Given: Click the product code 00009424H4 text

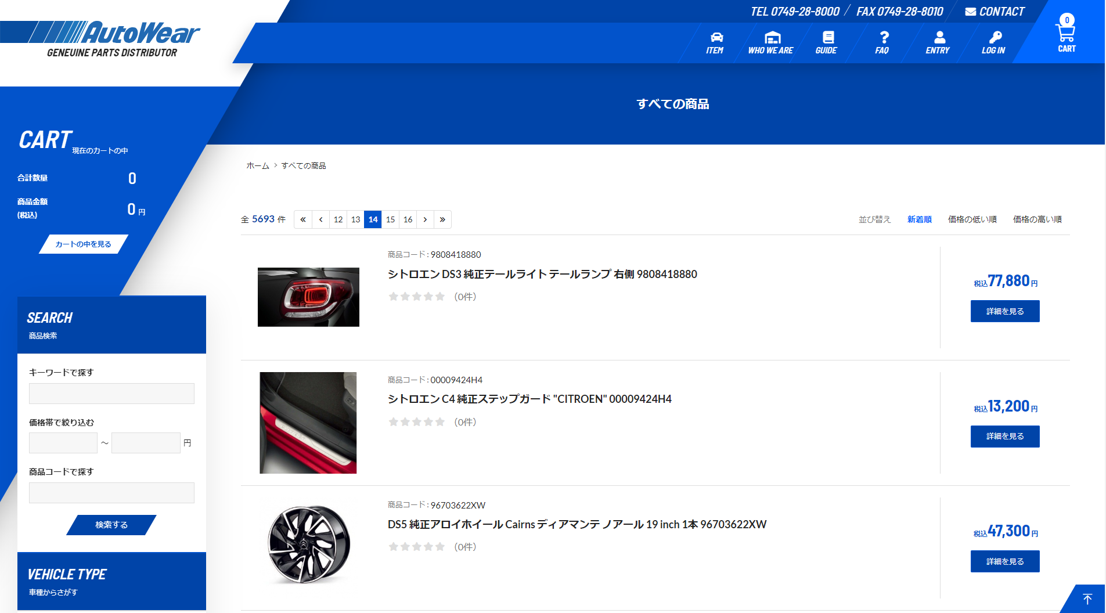Looking at the screenshot, I should coord(456,380).
